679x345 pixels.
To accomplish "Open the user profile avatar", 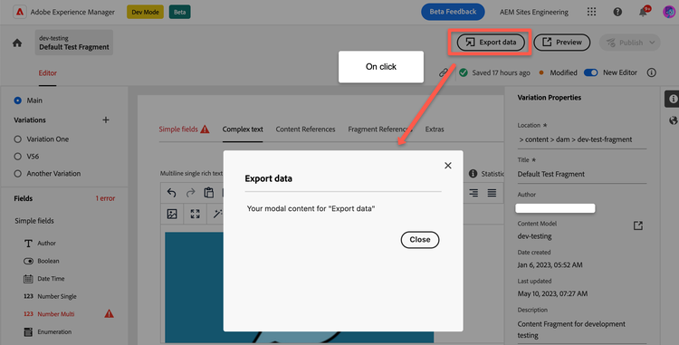I will [x=669, y=12].
